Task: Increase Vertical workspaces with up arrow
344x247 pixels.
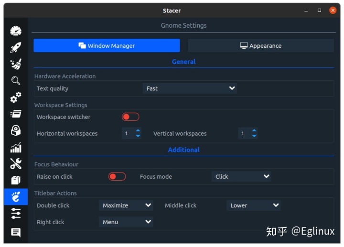Action: pyautogui.click(x=254, y=130)
